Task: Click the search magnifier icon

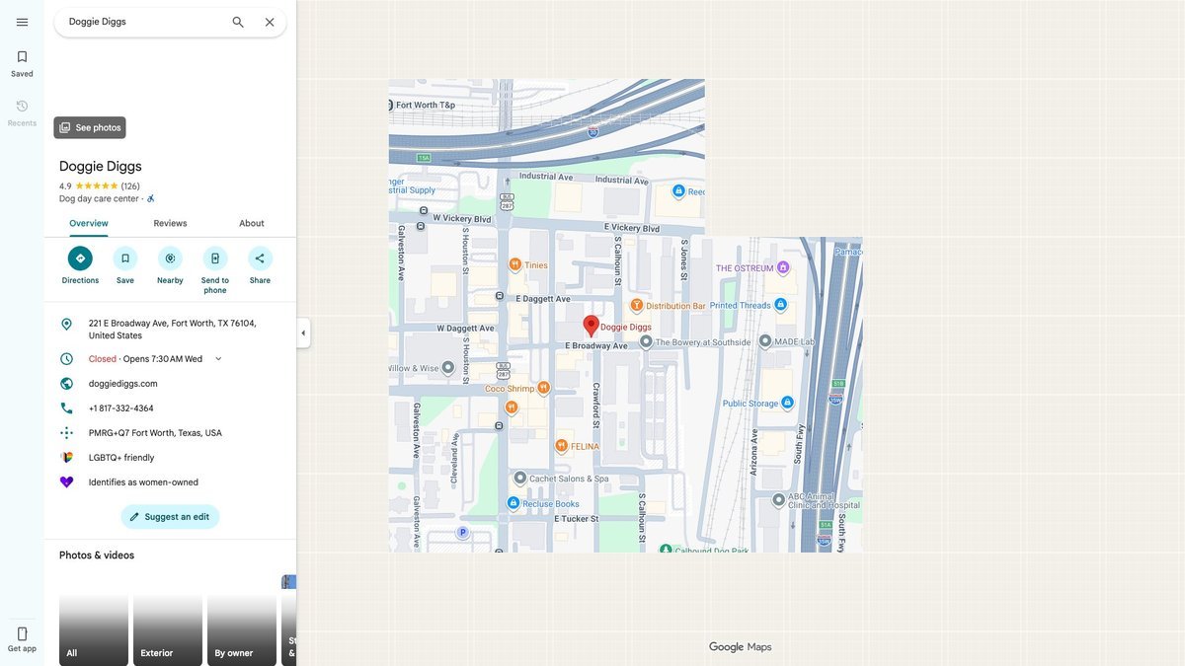Action: pos(238,22)
